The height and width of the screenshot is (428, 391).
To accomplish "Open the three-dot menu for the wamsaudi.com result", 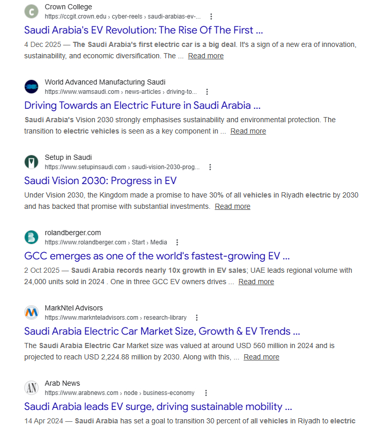I will [207, 92].
